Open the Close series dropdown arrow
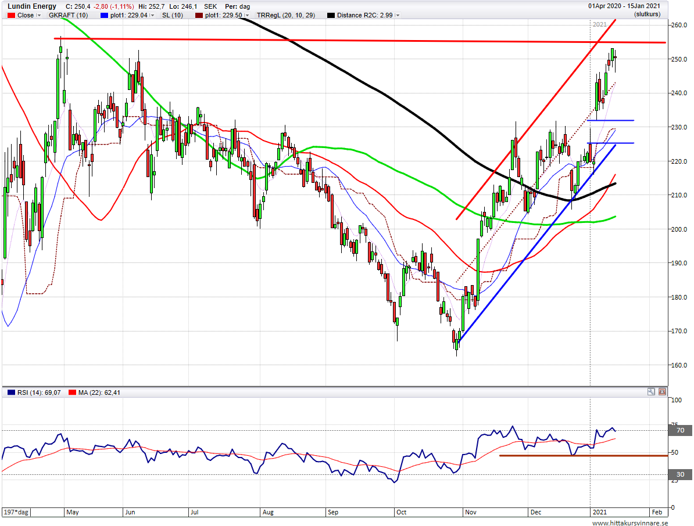Screen dimensions: 694x526 click(x=38, y=16)
